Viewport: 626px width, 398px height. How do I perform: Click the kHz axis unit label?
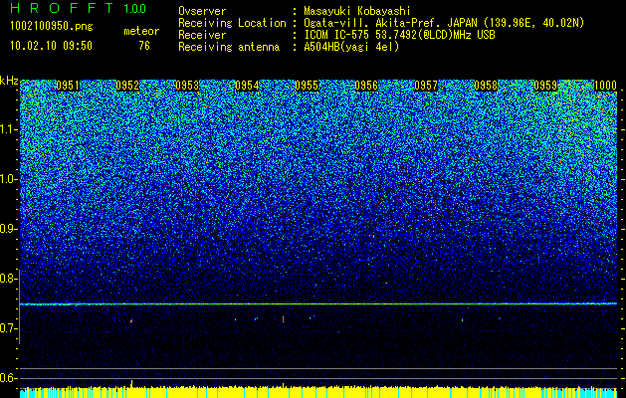(x=9, y=81)
